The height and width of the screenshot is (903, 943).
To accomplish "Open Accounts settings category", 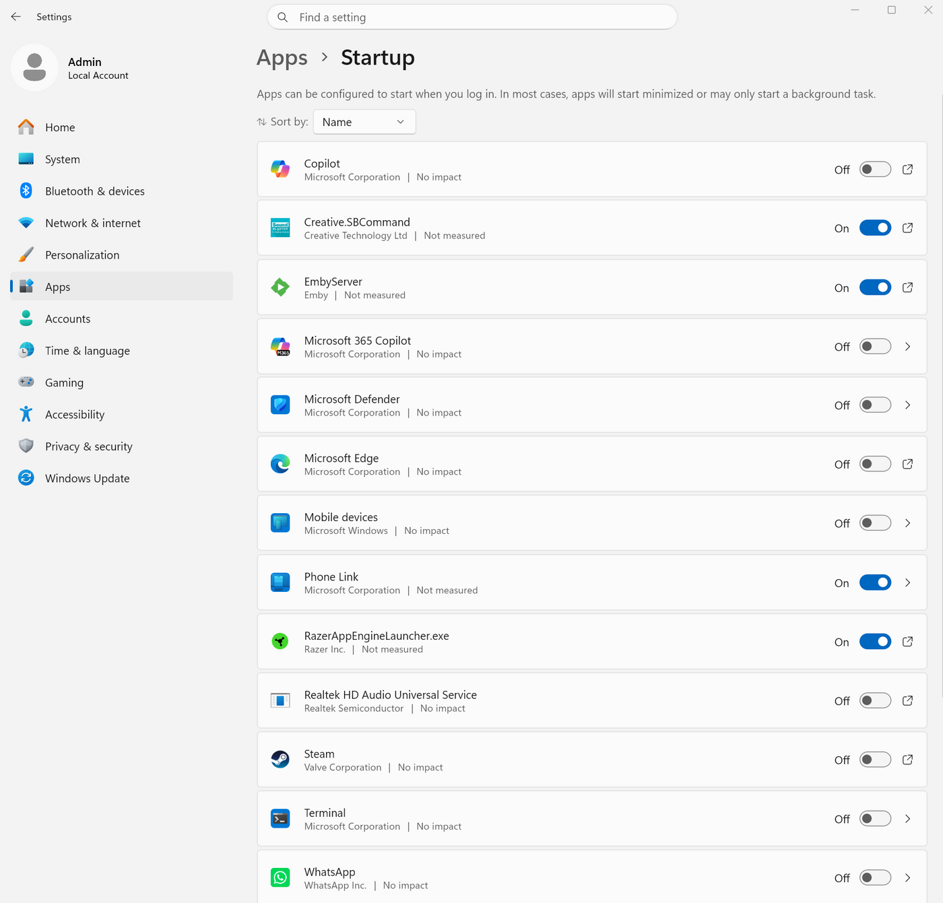I will pos(121,319).
